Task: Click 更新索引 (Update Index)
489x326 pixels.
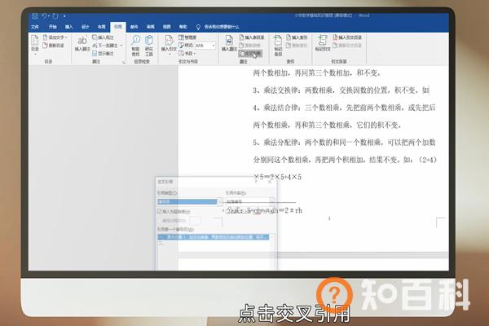Action: [297, 46]
